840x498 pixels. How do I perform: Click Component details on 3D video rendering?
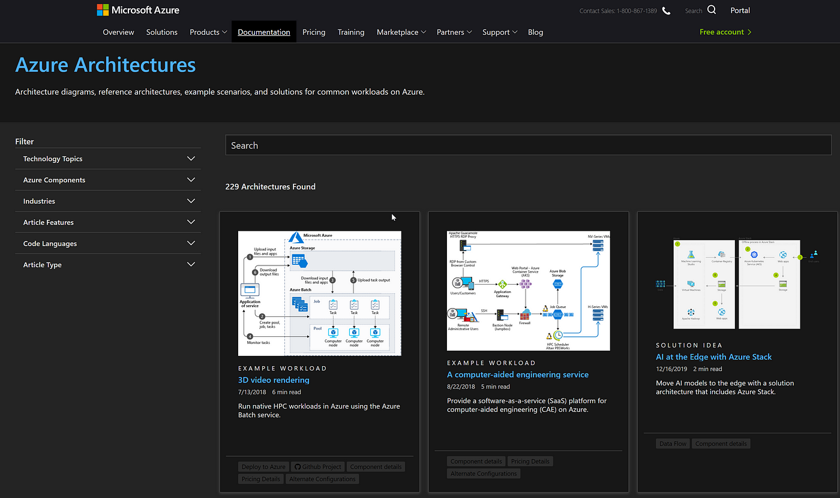376,467
